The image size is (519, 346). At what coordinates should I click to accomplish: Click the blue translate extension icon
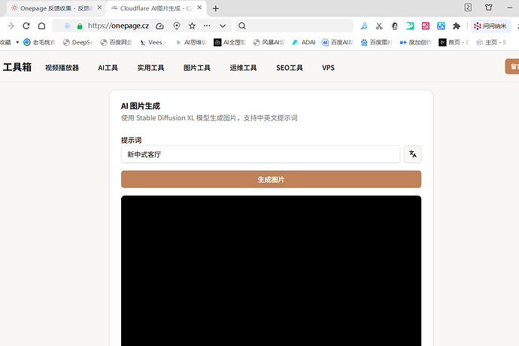pos(441,26)
